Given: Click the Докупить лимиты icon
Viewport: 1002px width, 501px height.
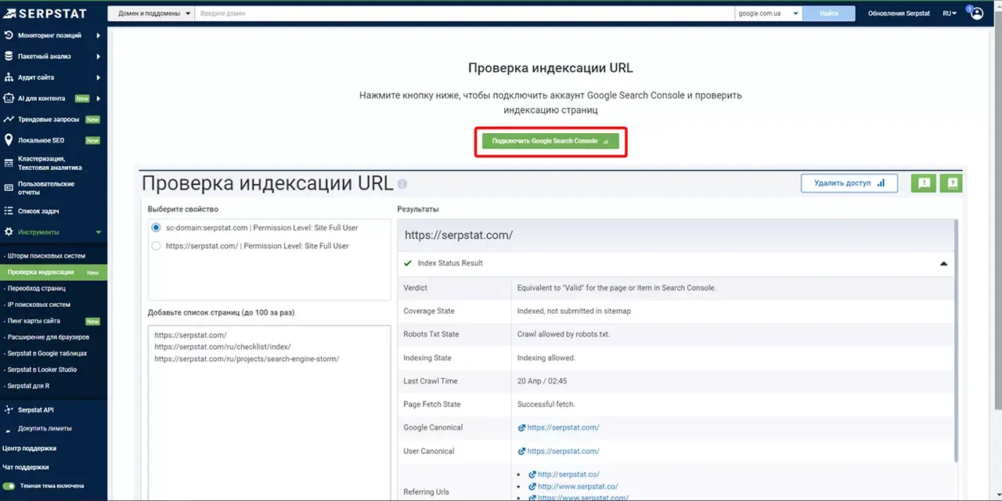Looking at the screenshot, I should 9,429.
